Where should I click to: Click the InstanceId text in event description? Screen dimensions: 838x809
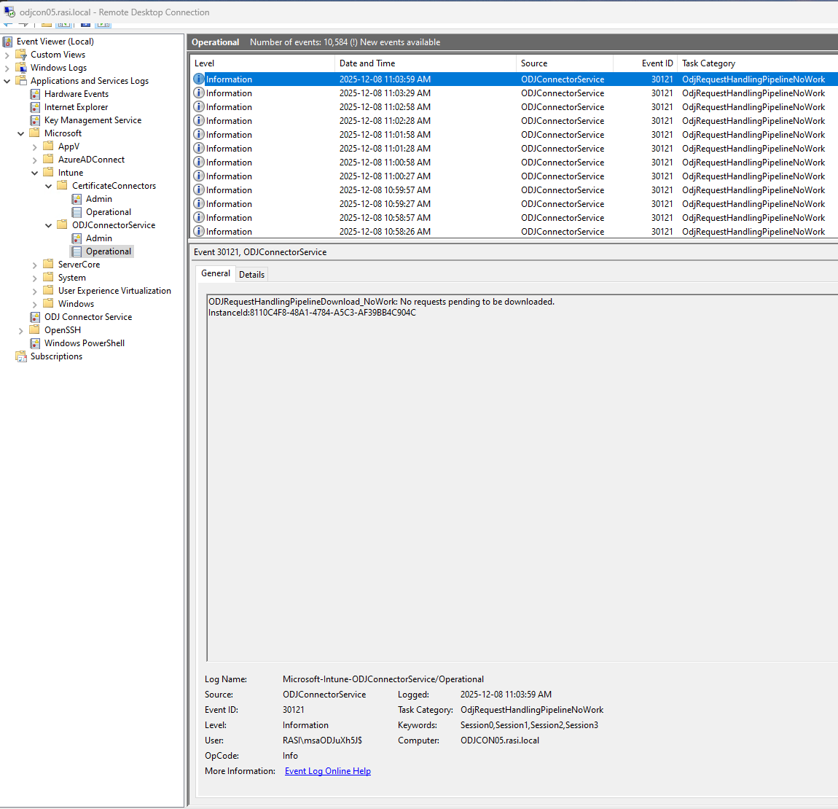312,312
